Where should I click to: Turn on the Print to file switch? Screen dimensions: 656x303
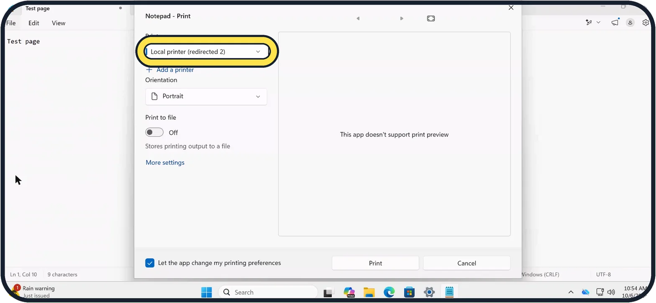[154, 132]
